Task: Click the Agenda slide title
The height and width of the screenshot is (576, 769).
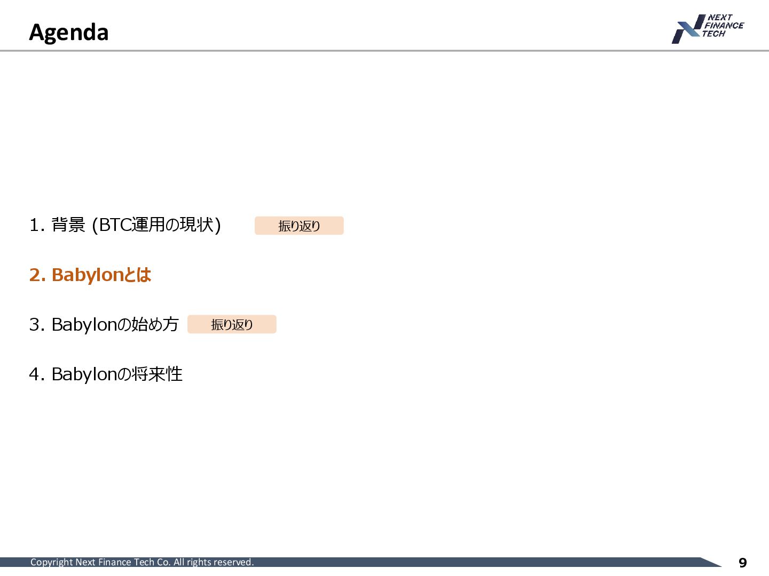Action: 69,33
